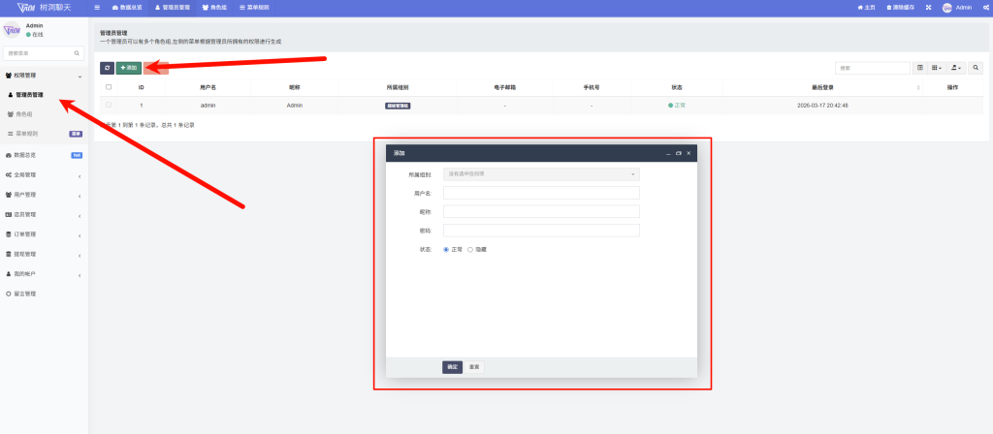Screen dimensions: 993x434
Task: Select the 隐藏 status radio button
Action: click(x=470, y=249)
